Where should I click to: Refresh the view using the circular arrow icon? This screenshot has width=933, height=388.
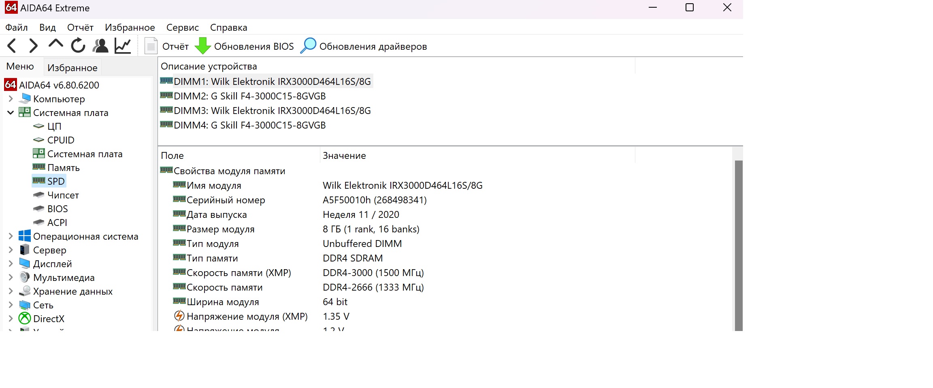click(78, 46)
